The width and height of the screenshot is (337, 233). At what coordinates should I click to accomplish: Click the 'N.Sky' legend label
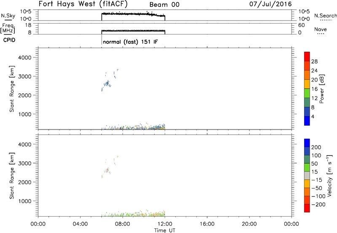click(x=8, y=16)
